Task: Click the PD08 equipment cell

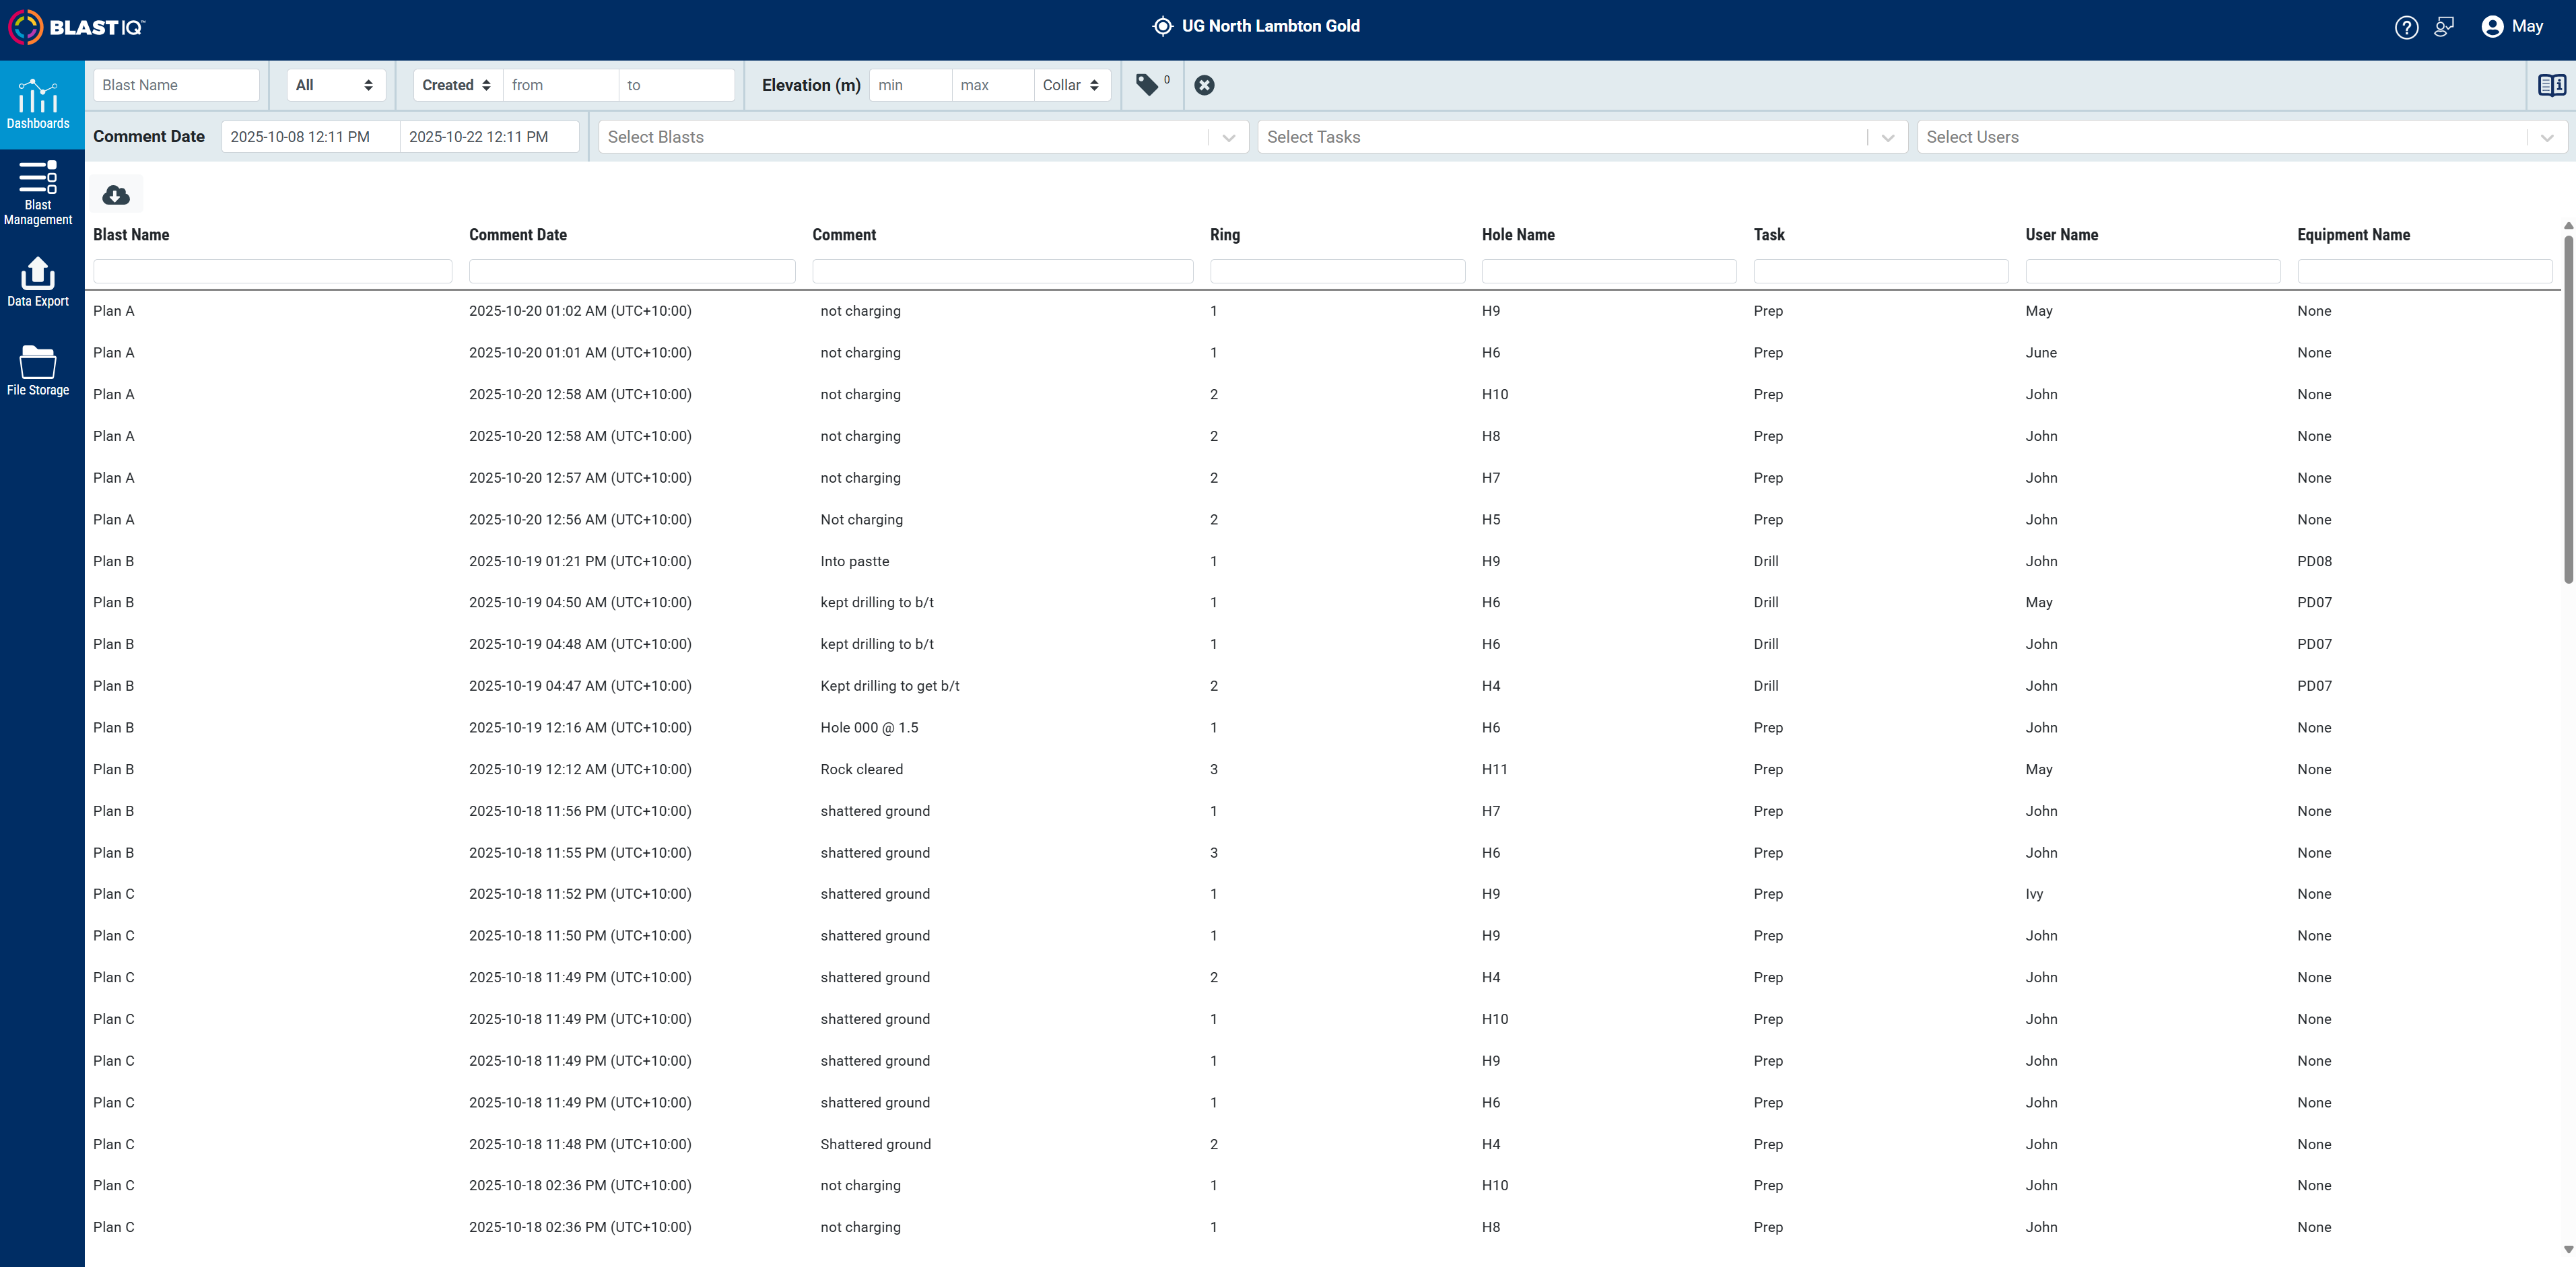Action: click(x=2314, y=562)
